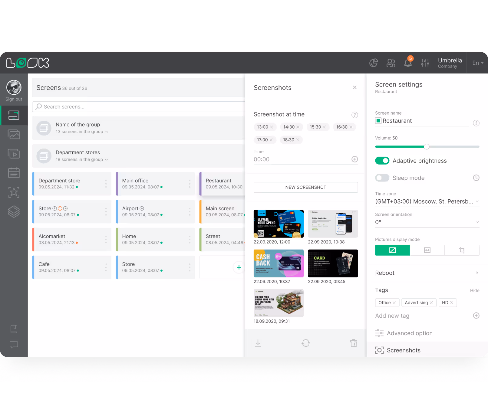Remove the 13:00 screenshot time chip
This screenshot has height=409, width=488.
[272, 127]
